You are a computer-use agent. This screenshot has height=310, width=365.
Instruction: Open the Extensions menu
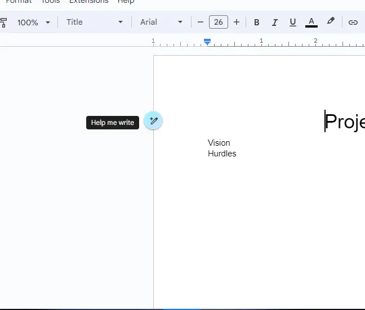tap(88, 2)
